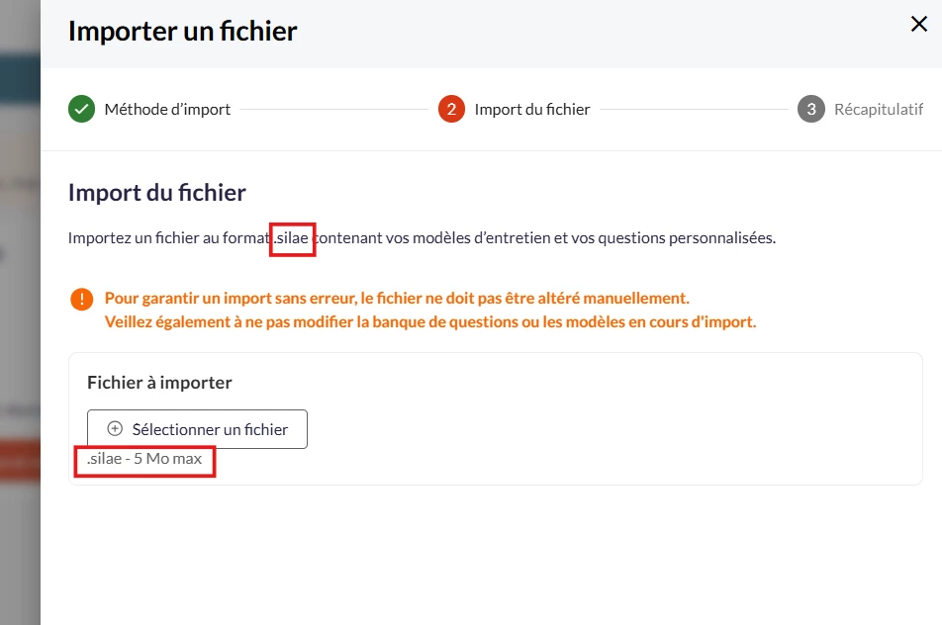
Task: Jump to the Récapitulatif step label
Action: [878, 109]
